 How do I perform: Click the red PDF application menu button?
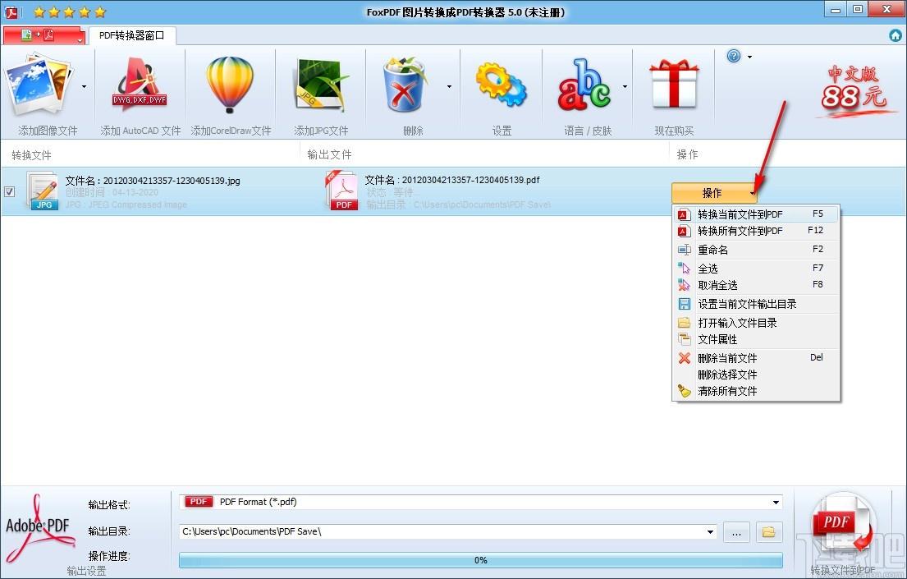(x=44, y=35)
